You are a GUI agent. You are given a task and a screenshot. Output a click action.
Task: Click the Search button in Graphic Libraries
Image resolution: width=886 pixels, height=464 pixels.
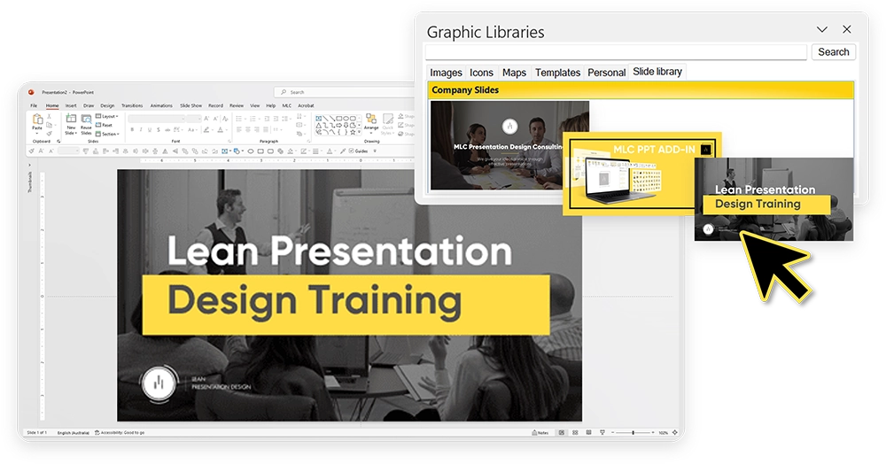point(834,52)
